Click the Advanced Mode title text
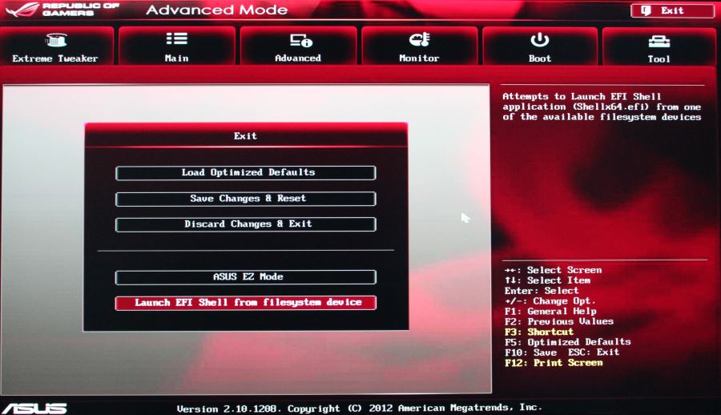This screenshot has width=721, height=415. tap(216, 10)
